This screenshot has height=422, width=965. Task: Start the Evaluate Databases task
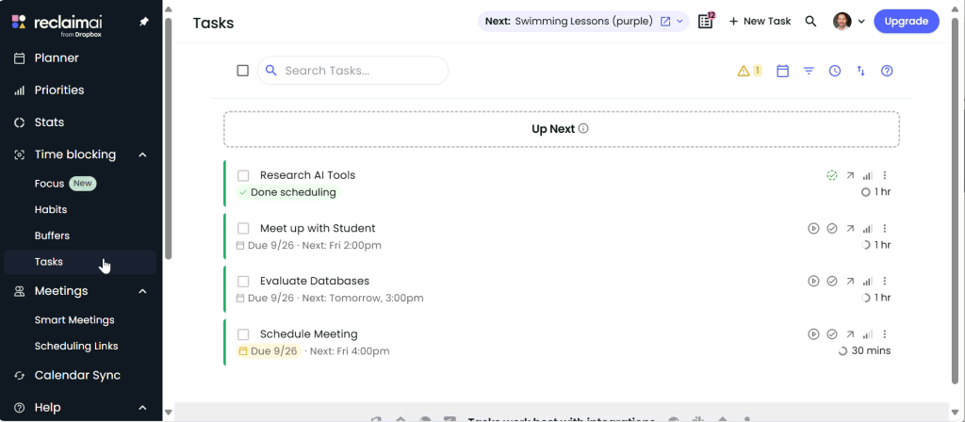click(x=813, y=281)
